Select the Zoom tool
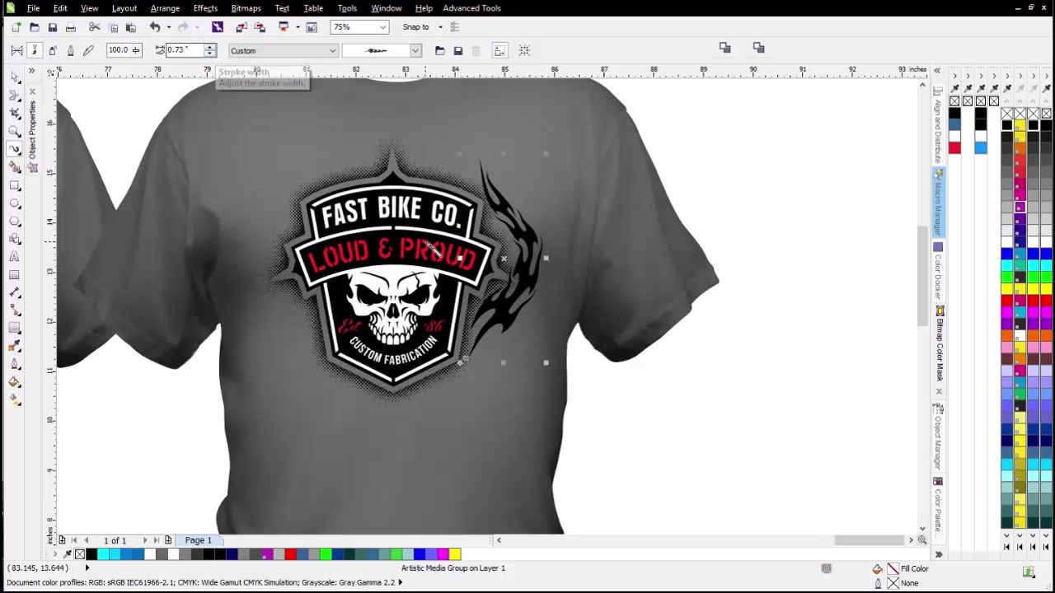The height and width of the screenshot is (593, 1055). coord(15,132)
